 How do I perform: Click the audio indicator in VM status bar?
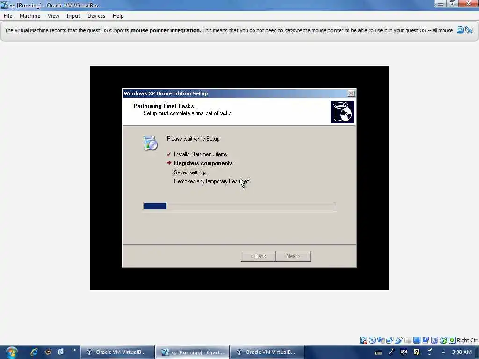point(381,340)
